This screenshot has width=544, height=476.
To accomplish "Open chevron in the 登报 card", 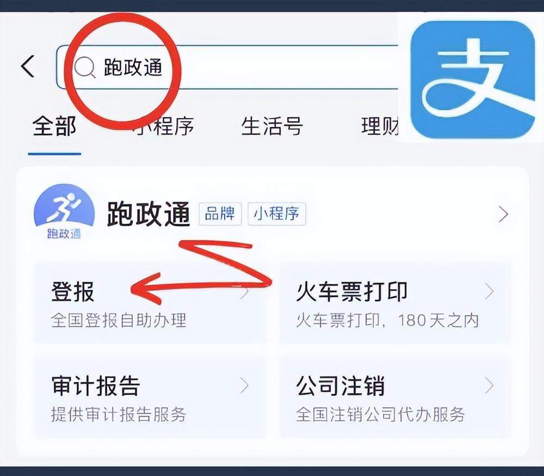I will [245, 292].
